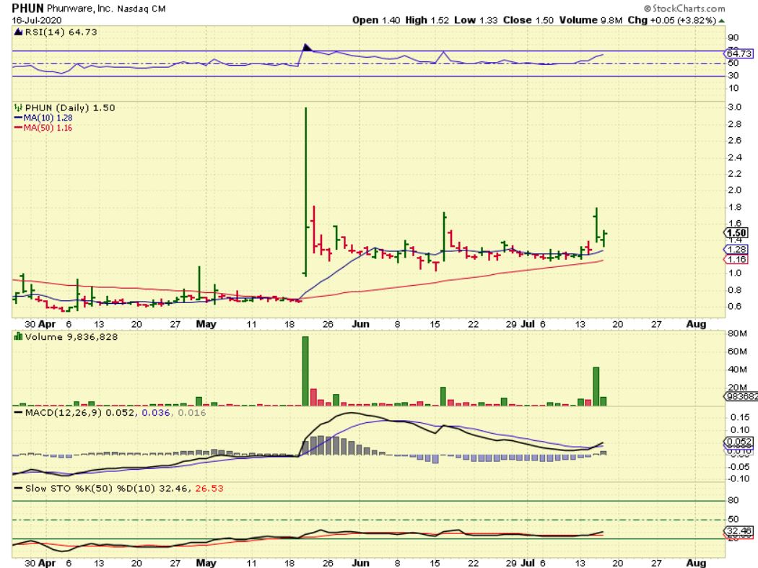Click the red MA(50) legend line
This screenshot has height=568, width=758.
[18, 128]
